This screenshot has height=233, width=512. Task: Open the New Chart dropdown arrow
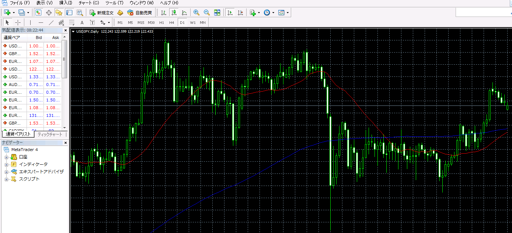(x=14, y=12)
